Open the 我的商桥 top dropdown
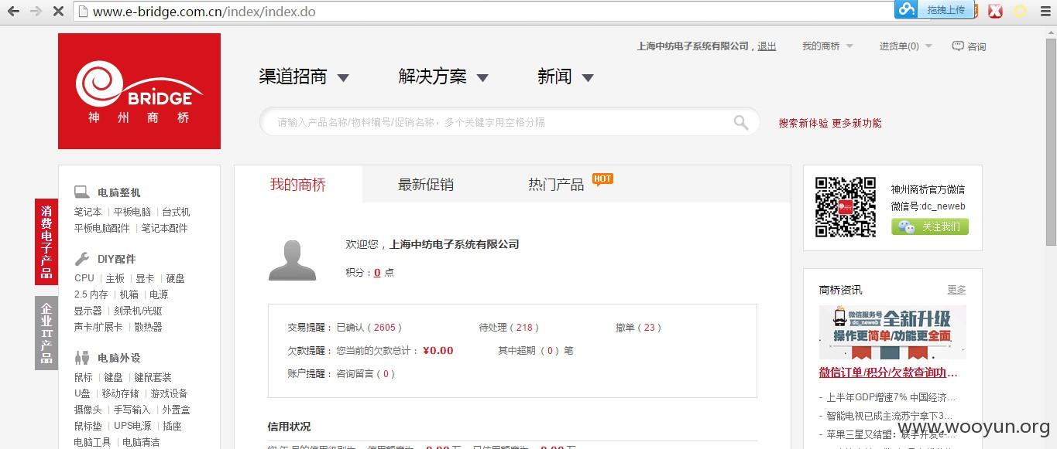 click(x=827, y=46)
